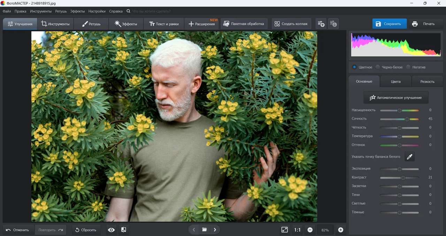The height and width of the screenshot is (236, 446).
Task: Open the Улучшения tab
Action: [20, 24]
